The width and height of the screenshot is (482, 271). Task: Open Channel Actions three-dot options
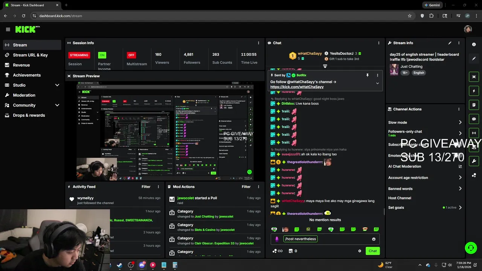459,109
